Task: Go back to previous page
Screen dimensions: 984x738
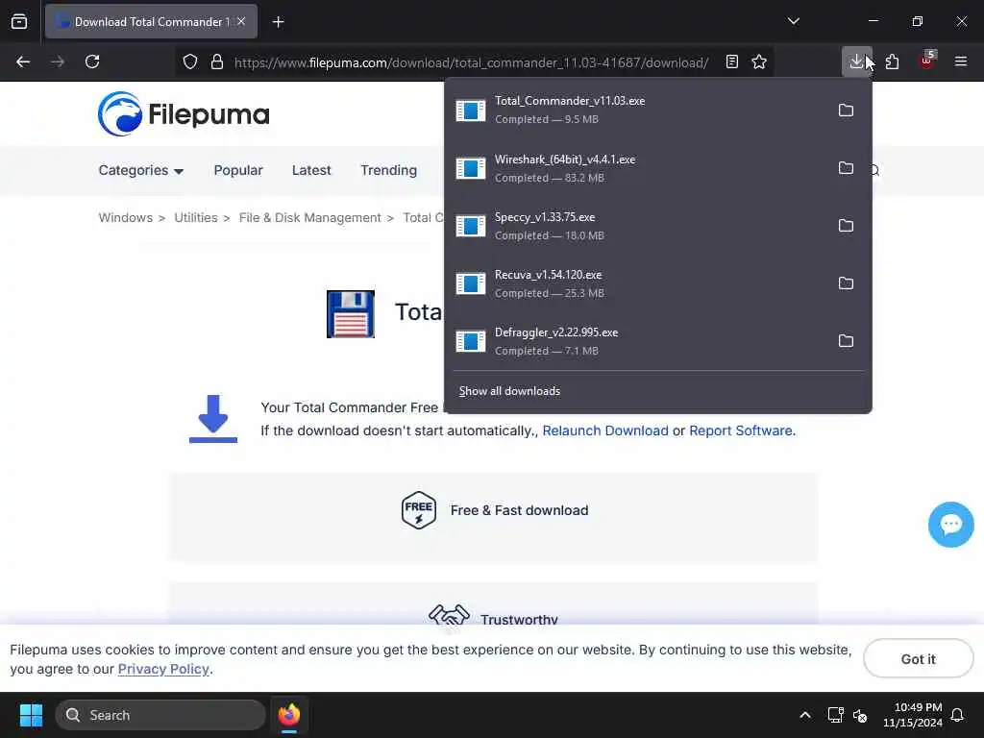Action: pyautogui.click(x=23, y=61)
